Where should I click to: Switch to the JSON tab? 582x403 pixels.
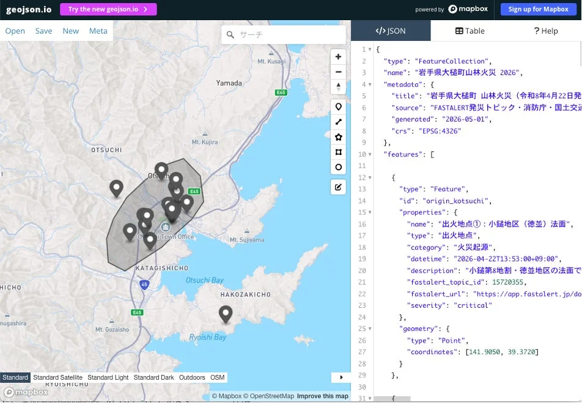pyautogui.click(x=391, y=31)
